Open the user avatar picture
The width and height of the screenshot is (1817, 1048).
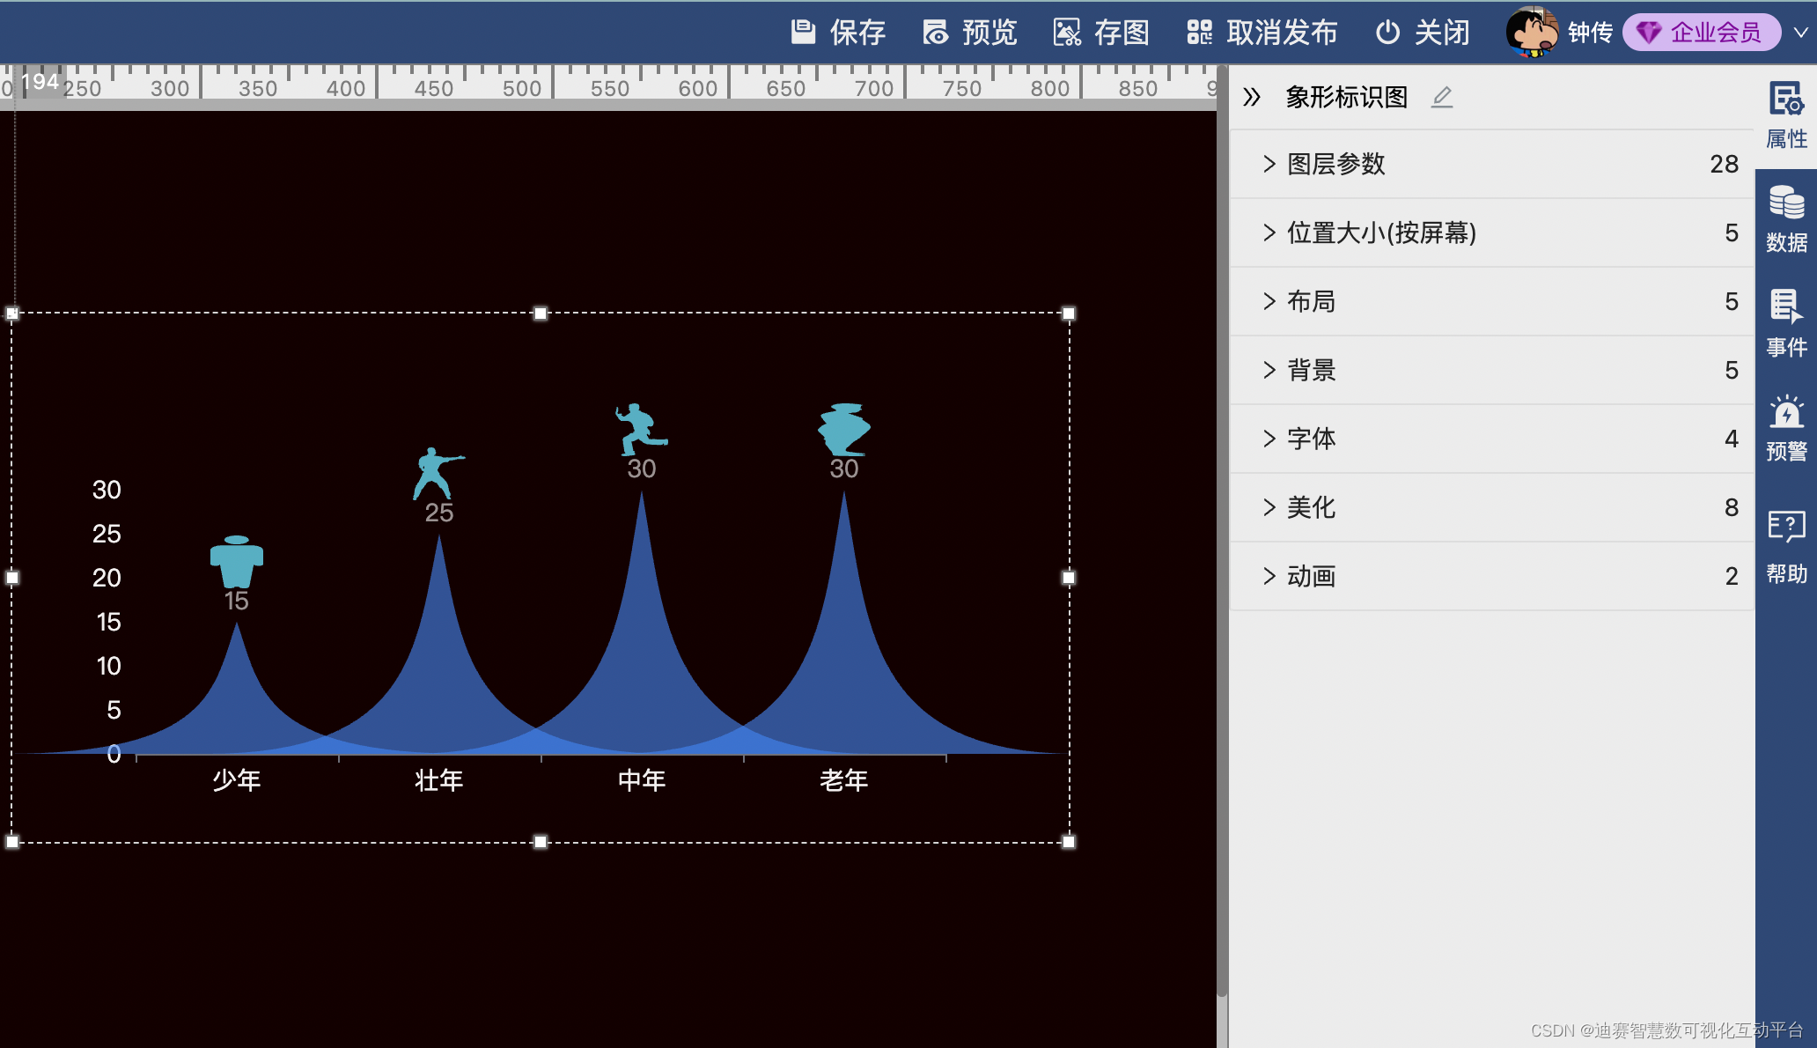(x=1532, y=32)
